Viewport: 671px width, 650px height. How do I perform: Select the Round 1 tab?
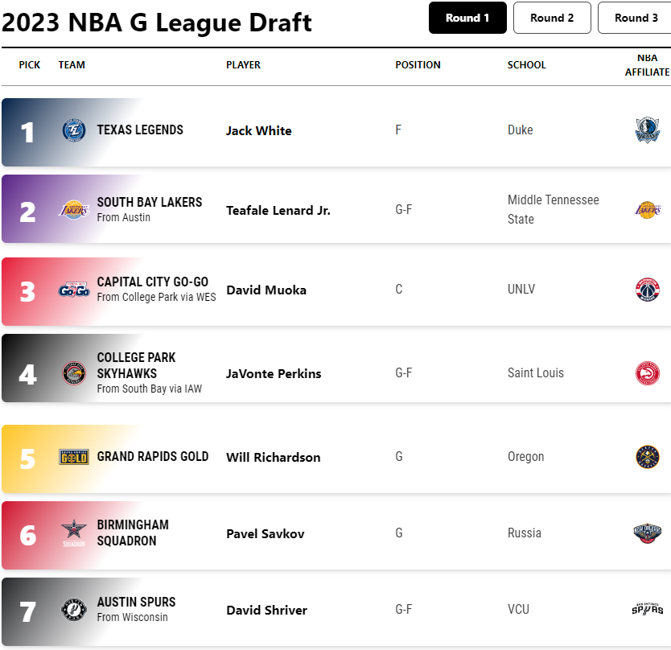[467, 18]
